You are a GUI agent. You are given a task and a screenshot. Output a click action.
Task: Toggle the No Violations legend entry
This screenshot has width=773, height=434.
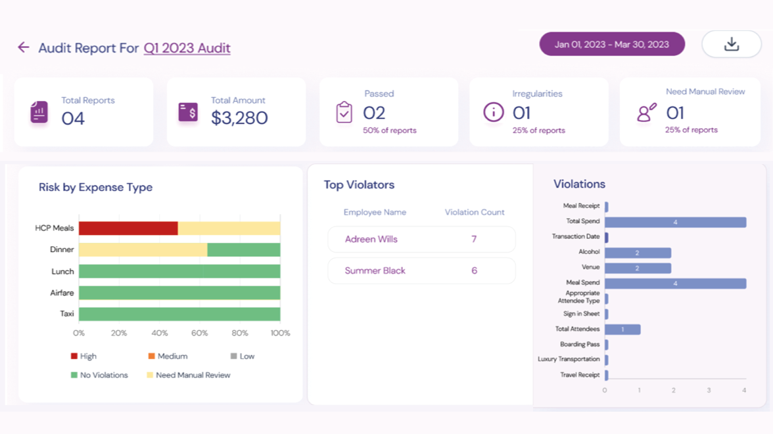coord(99,375)
